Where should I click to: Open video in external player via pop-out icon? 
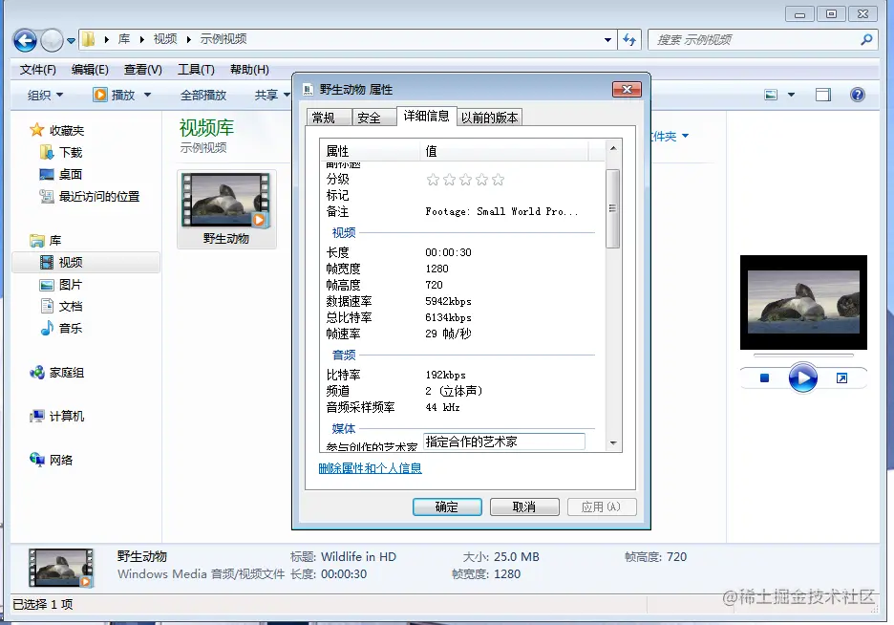tap(841, 377)
